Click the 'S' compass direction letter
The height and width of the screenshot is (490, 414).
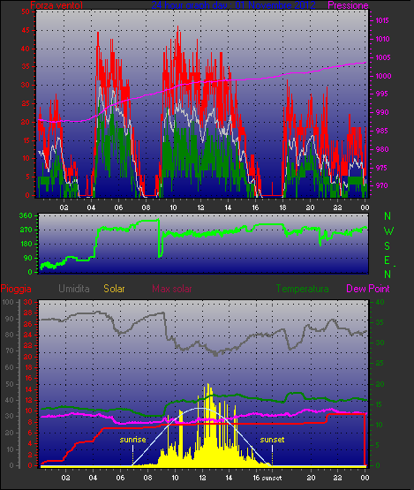(388, 246)
